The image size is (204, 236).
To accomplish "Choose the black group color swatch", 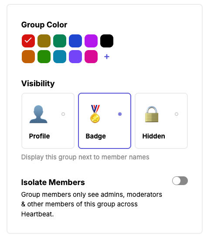I will click(107, 41).
